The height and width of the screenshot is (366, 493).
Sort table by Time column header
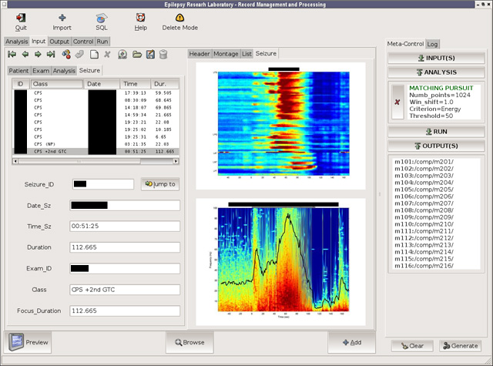tap(136, 84)
